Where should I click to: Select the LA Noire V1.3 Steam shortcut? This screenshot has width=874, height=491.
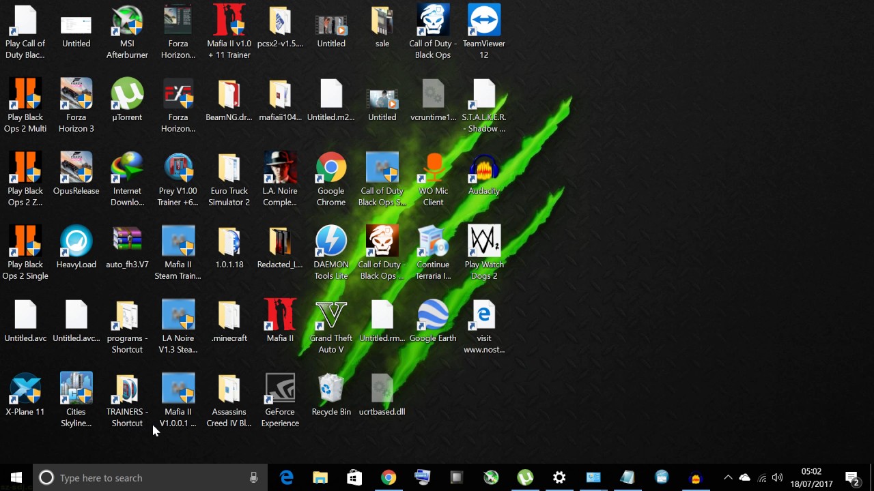[x=178, y=326]
